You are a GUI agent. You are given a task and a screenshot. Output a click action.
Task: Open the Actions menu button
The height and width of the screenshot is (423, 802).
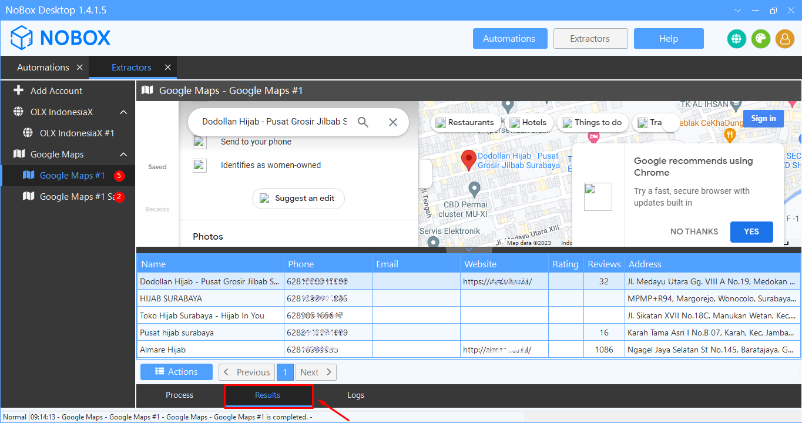176,372
